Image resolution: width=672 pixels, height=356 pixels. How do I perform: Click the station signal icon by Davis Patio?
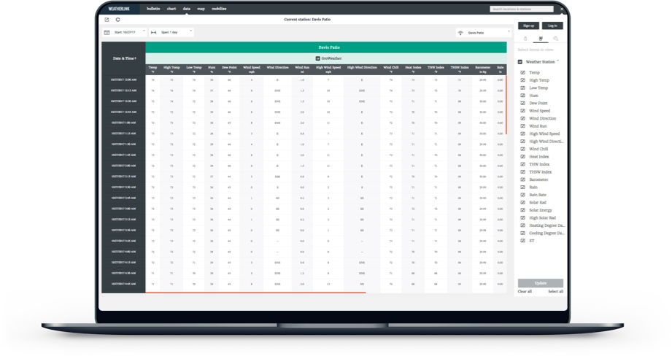click(x=461, y=33)
